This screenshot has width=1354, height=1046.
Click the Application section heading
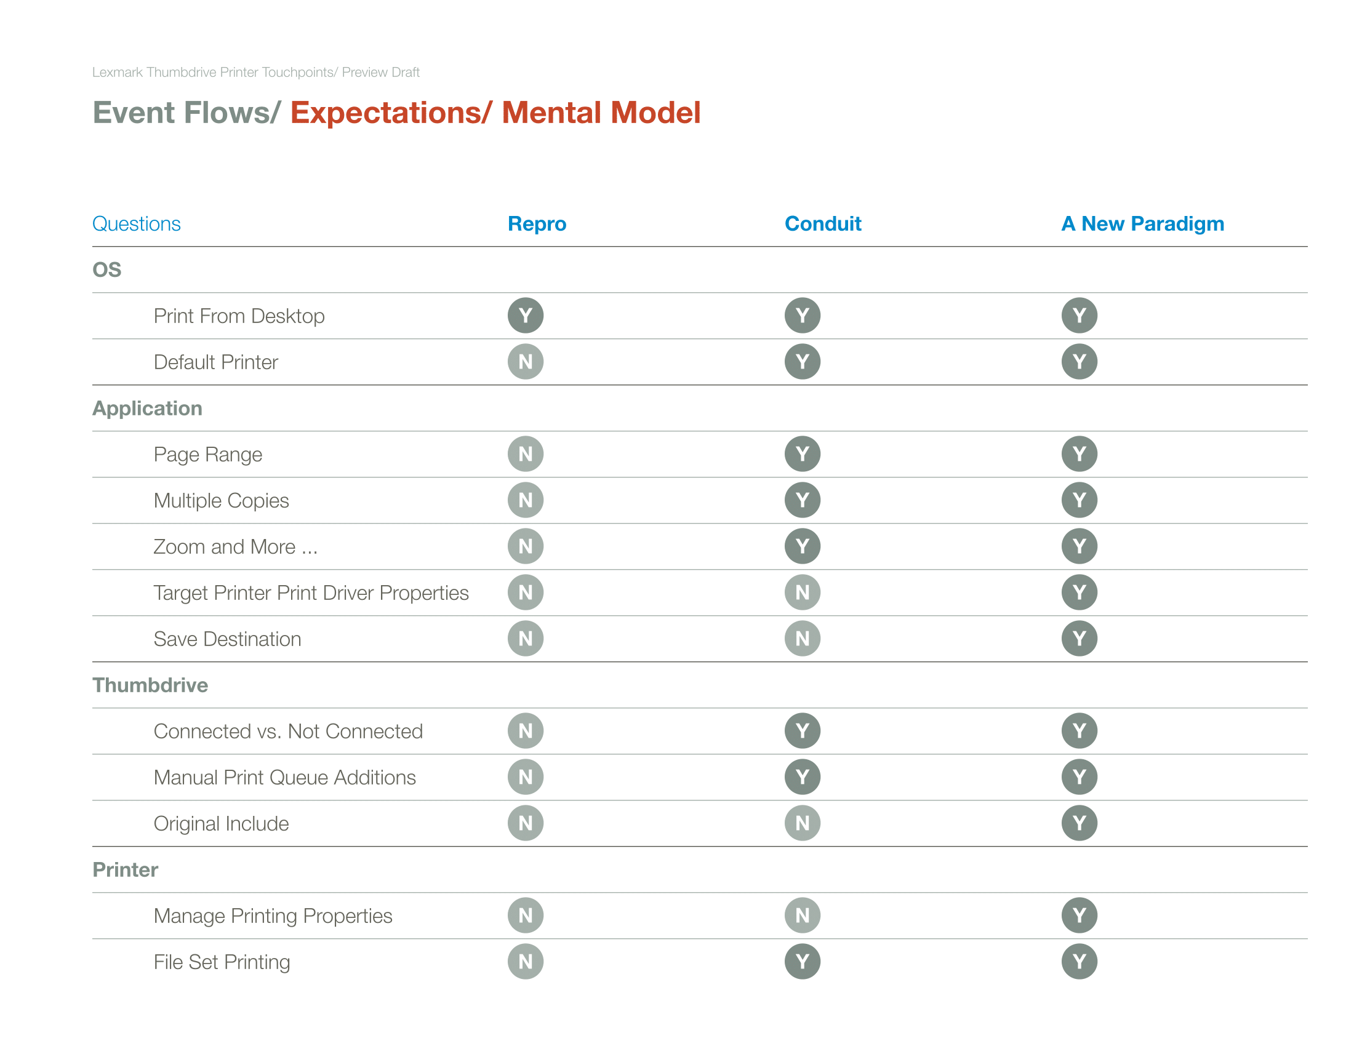pyautogui.click(x=148, y=409)
